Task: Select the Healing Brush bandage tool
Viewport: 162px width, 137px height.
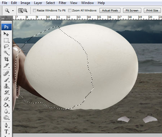Action: click(x=6, y=73)
